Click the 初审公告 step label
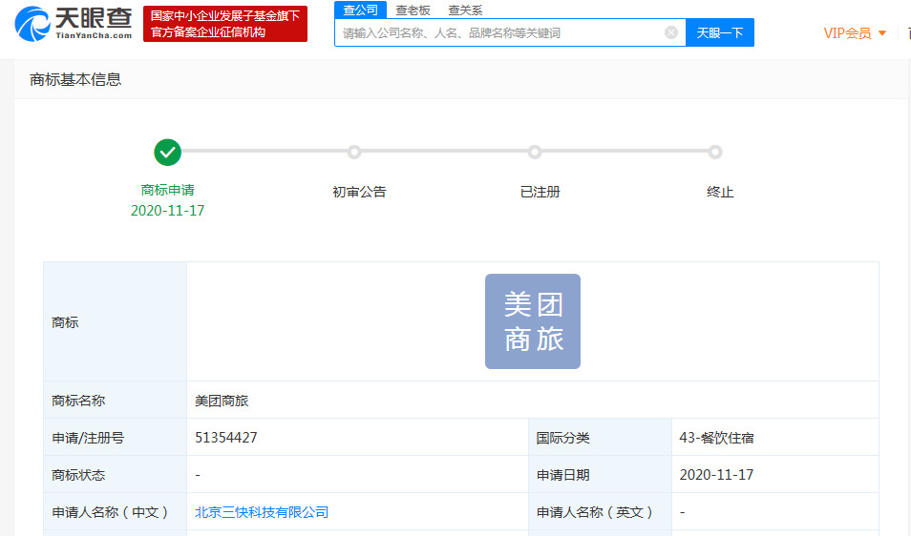 pyautogui.click(x=359, y=192)
